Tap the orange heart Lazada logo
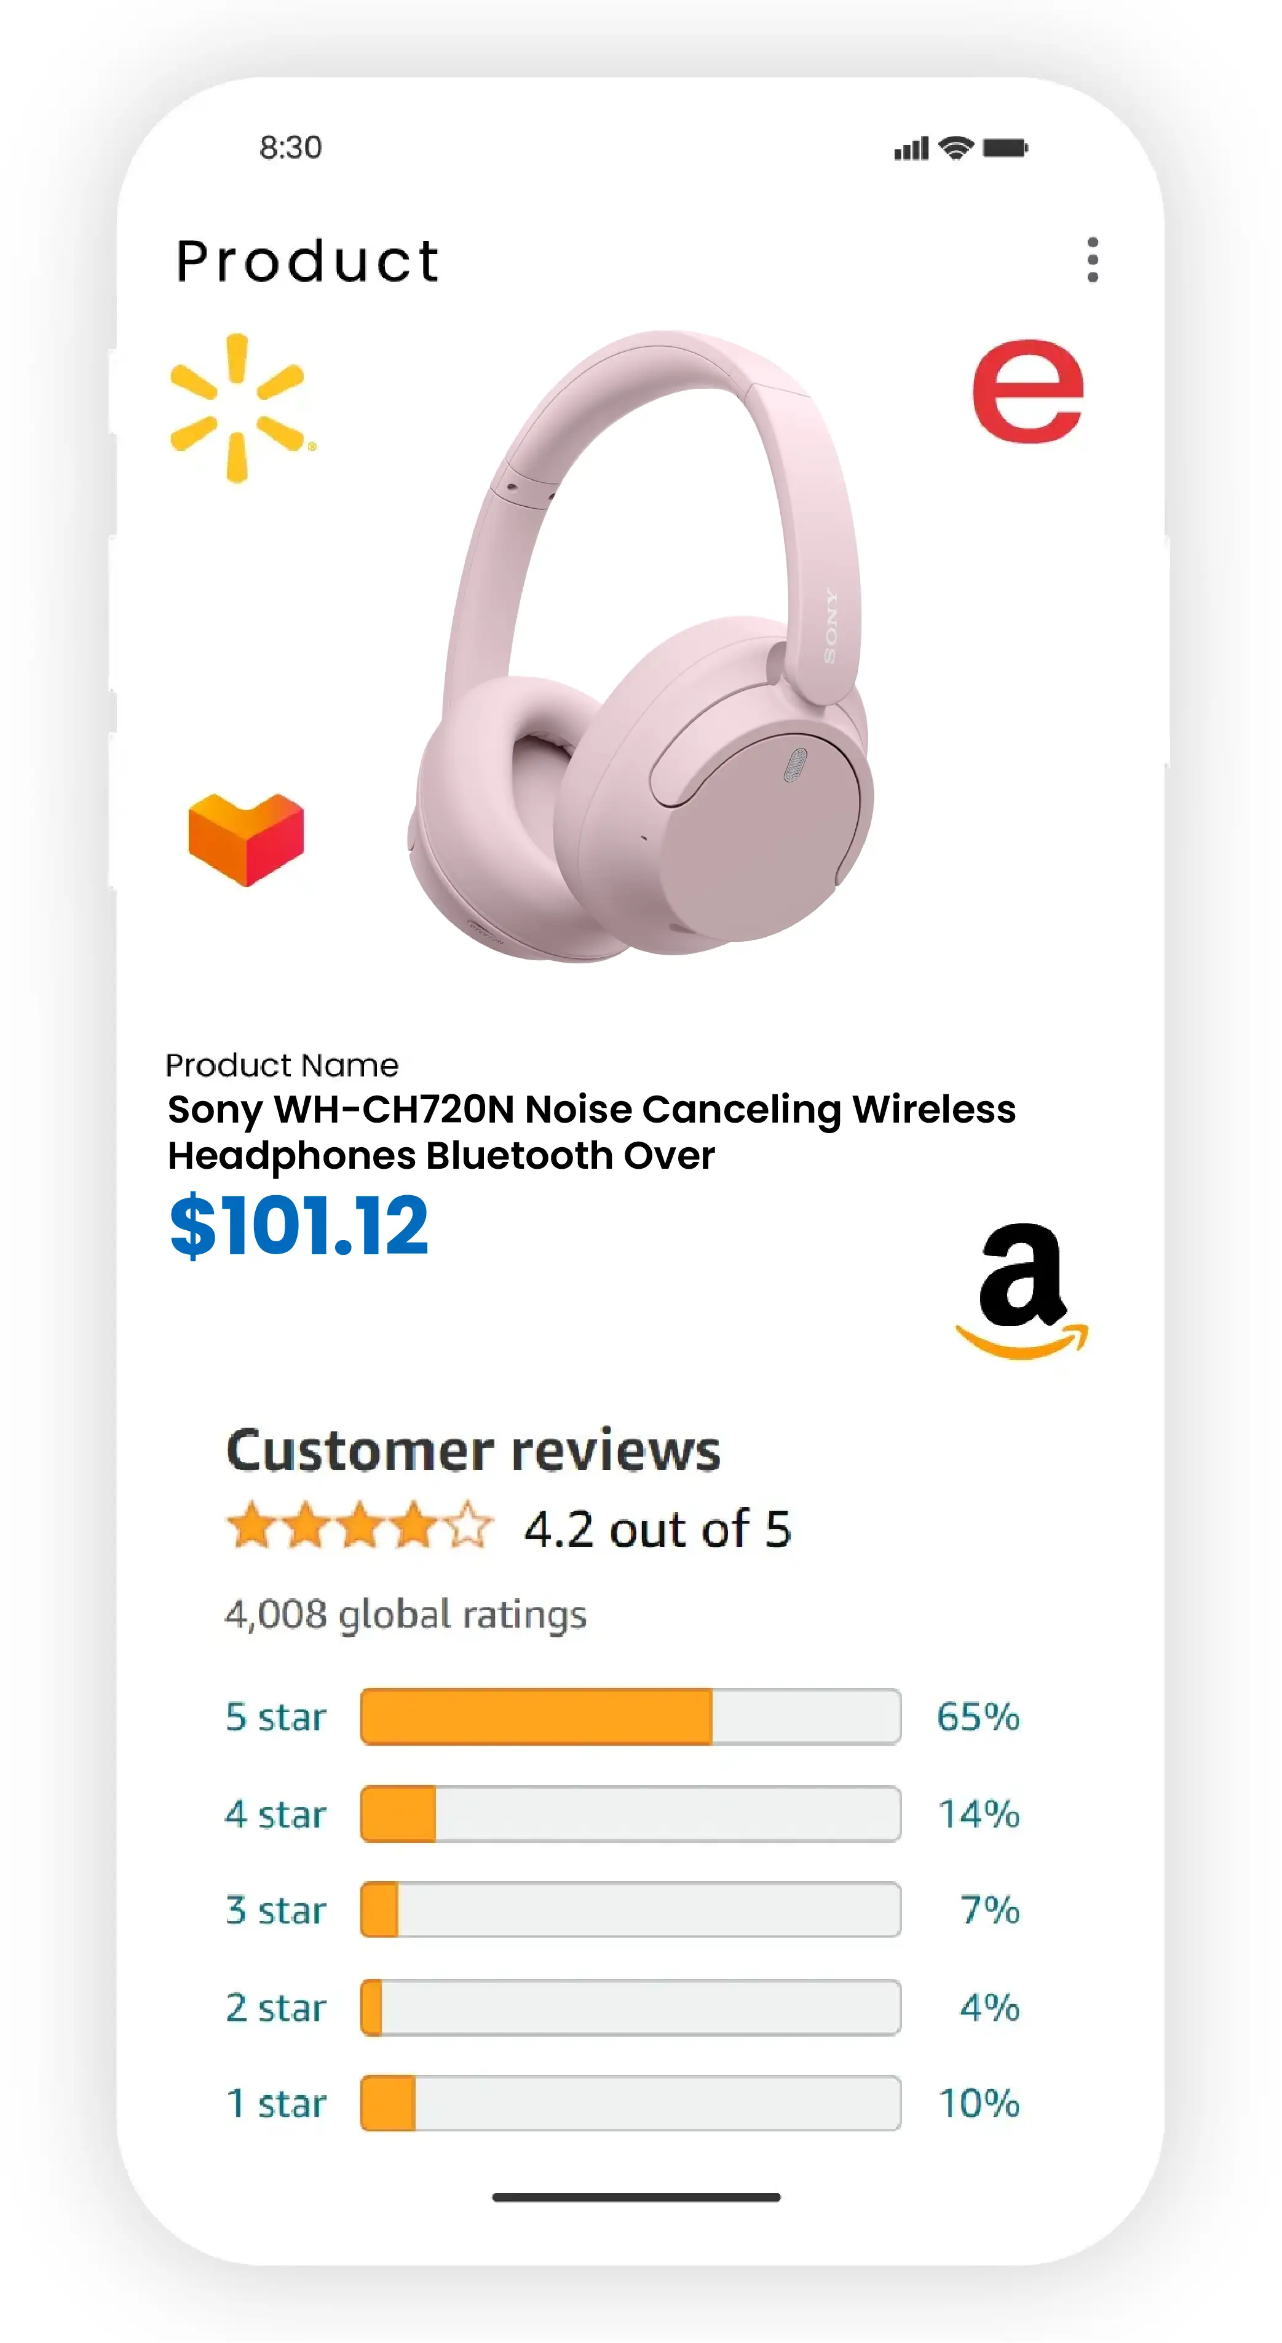This screenshot has width=1282, height=2343. click(245, 838)
